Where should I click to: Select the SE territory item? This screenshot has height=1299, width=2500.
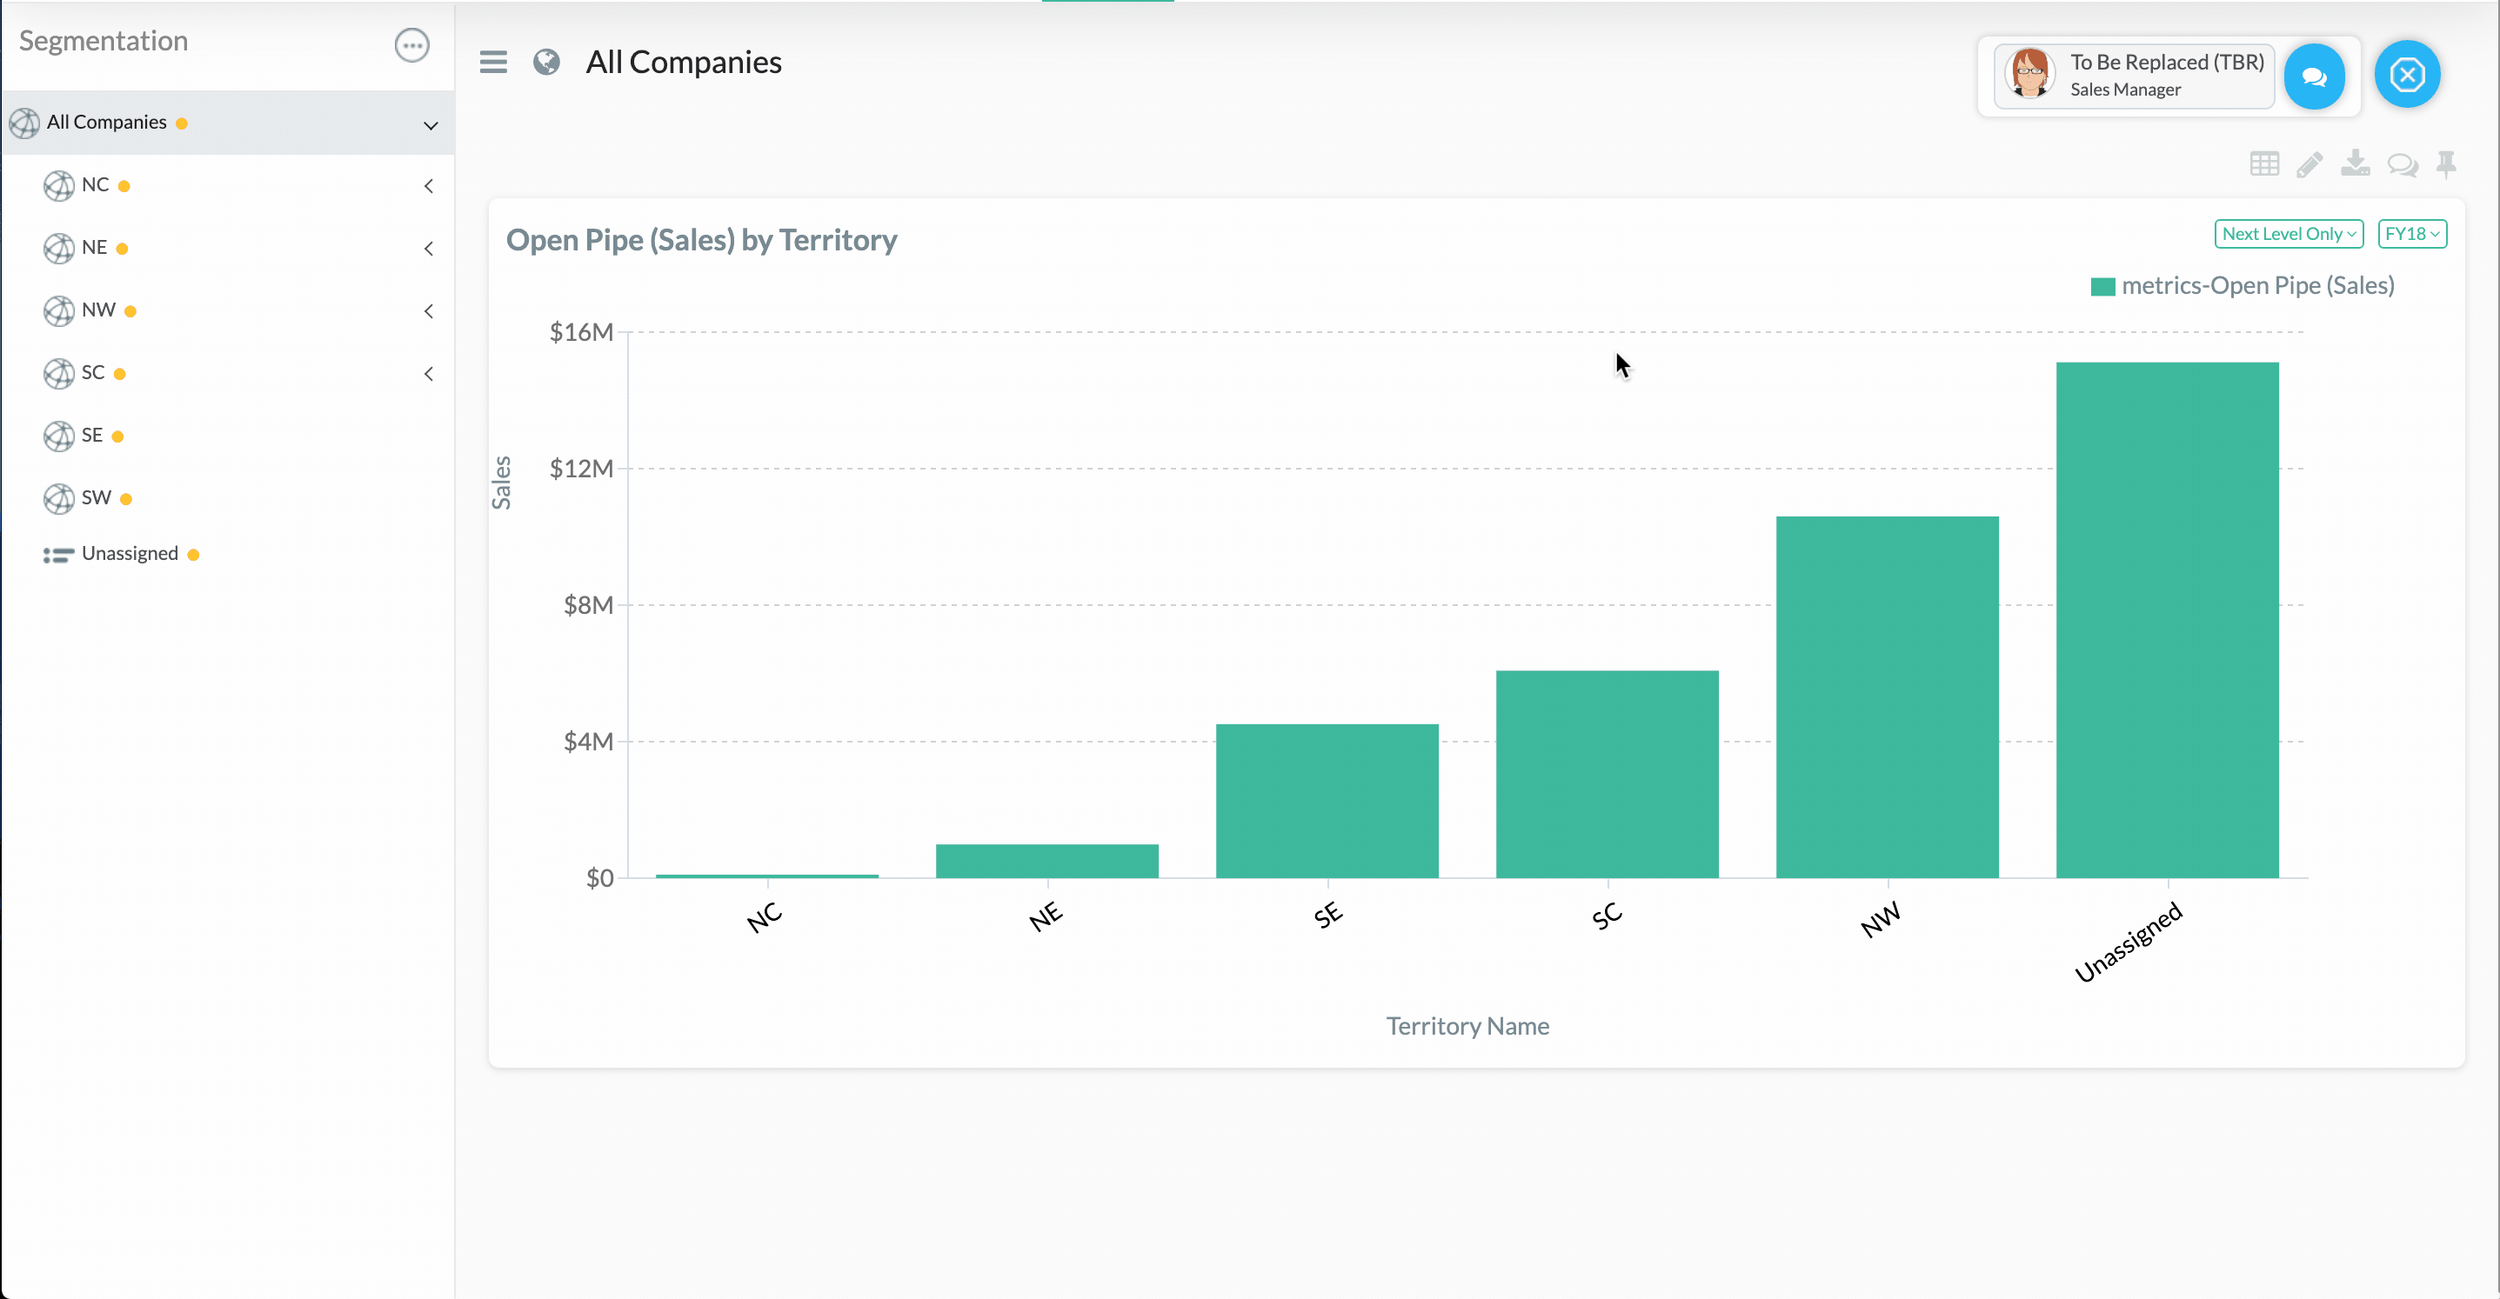tap(92, 436)
